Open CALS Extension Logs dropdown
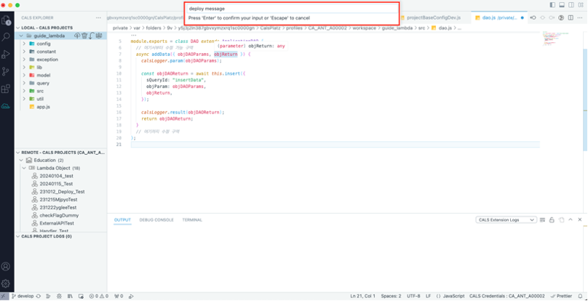 (506, 220)
